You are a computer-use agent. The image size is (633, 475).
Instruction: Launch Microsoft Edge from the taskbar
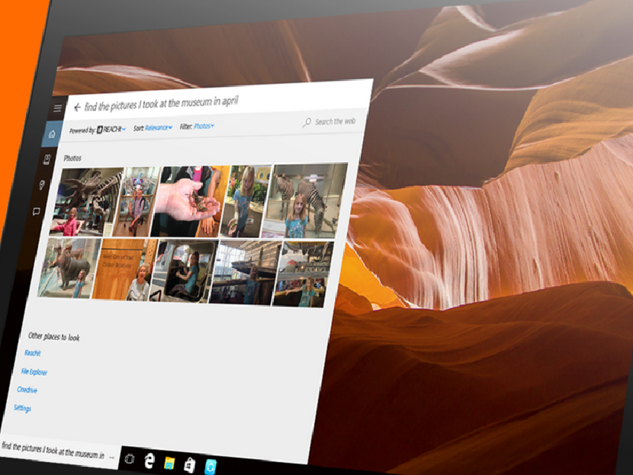click(150, 461)
